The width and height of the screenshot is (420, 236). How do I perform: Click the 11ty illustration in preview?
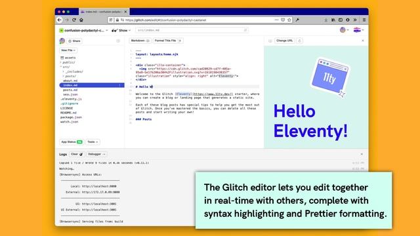pos(330,77)
